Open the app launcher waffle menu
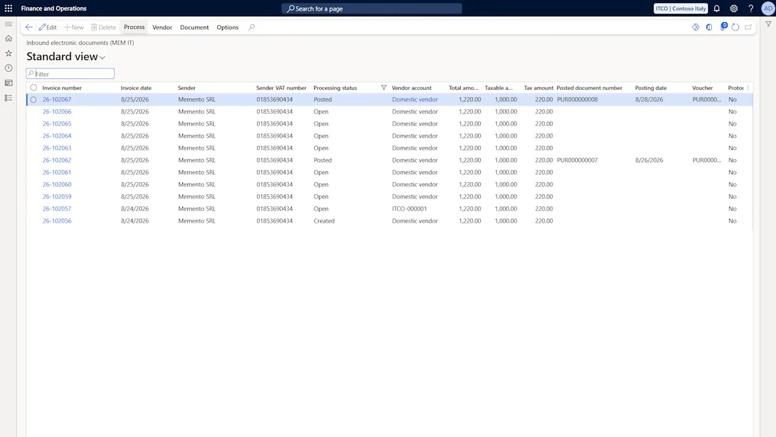 click(8, 8)
